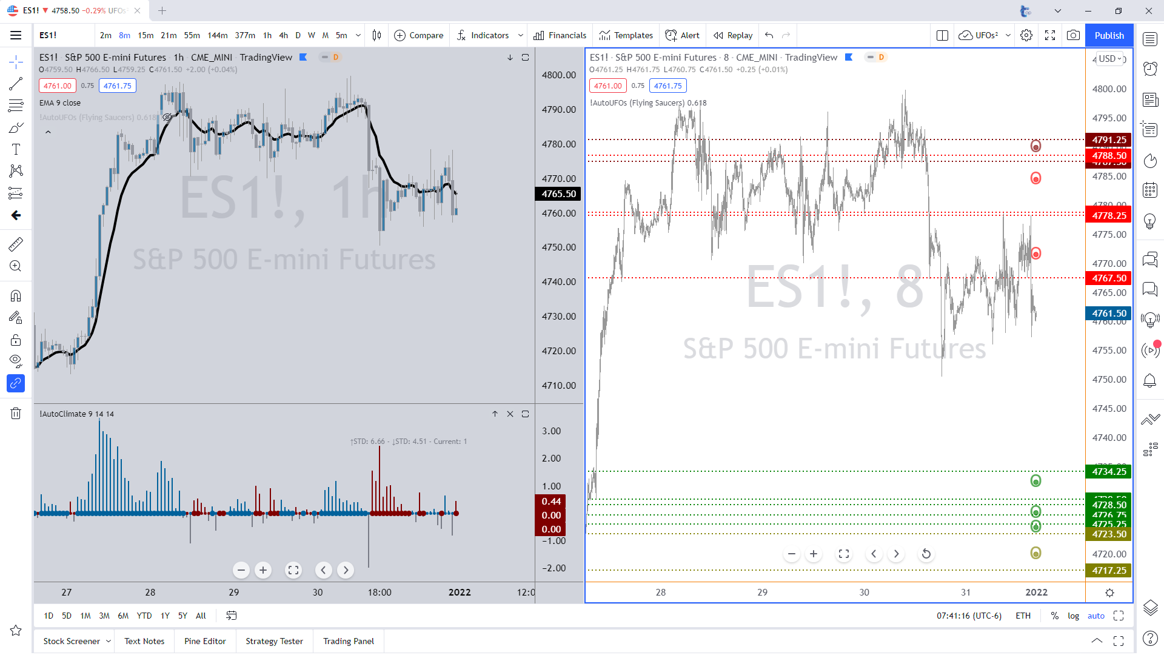The width and height of the screenshot is (1164, 655).
Task: Select the ruler measure tool
Action: [x=16, y=244]
